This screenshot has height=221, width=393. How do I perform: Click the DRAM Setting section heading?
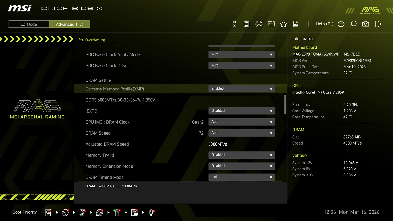click(99, 80)
